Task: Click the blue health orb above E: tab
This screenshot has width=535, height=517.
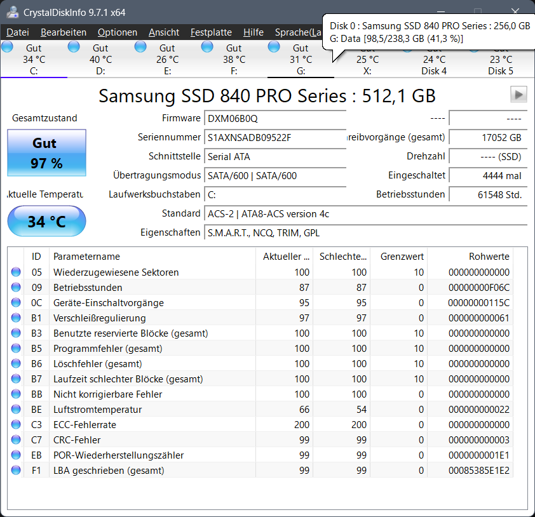Action: coord(140,46)
